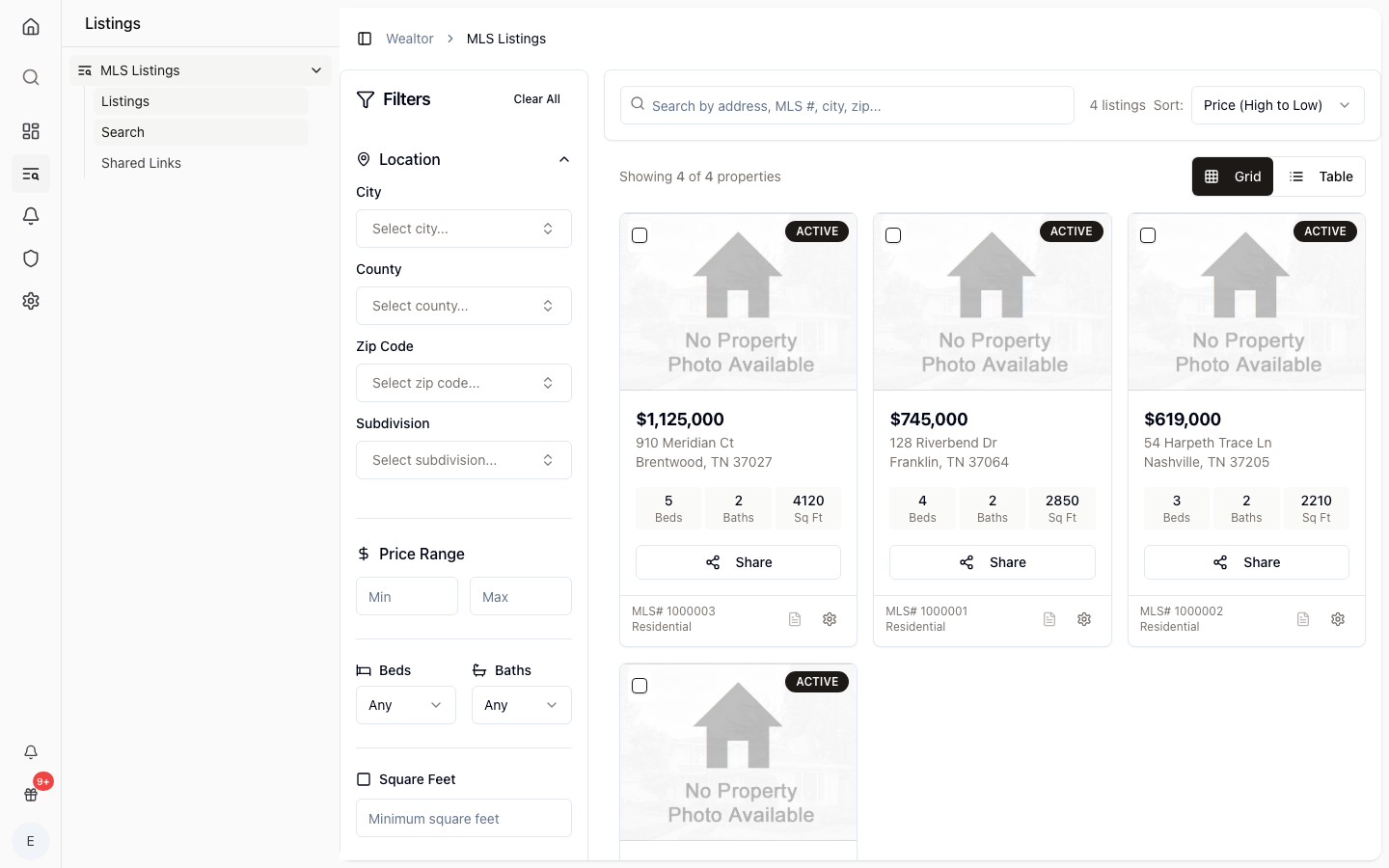Click the document icon for MLS# 1000001

click(x=1049, y=619)
